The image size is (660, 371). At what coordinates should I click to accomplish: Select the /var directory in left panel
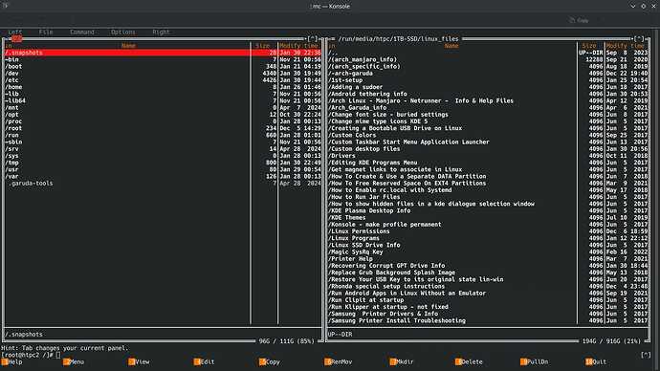(163, 176)
